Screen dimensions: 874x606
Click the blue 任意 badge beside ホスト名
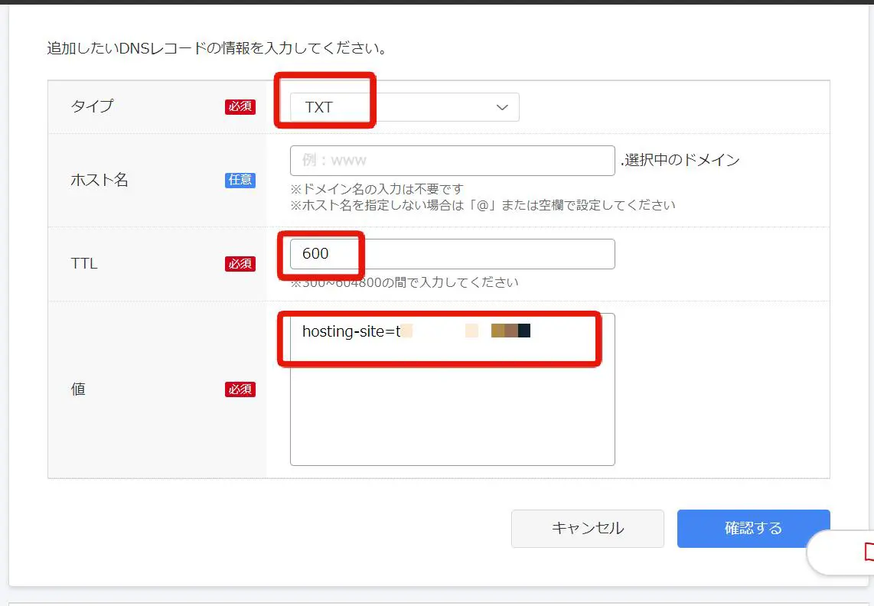(240, 180)
